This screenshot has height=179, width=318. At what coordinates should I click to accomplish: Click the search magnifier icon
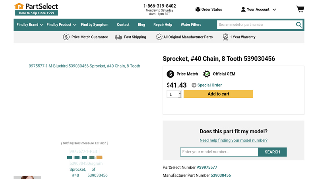click(x=299, y=25)
